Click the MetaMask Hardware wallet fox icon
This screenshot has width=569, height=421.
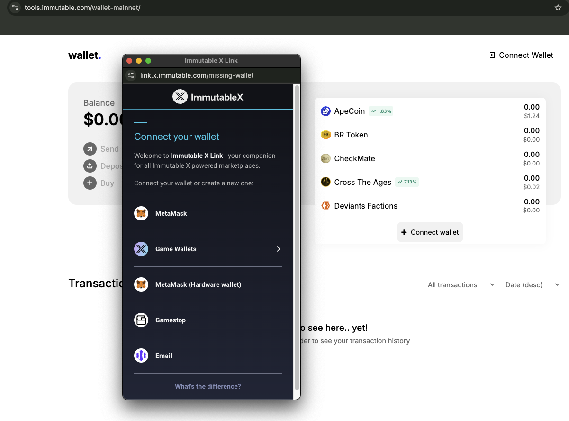141,284
